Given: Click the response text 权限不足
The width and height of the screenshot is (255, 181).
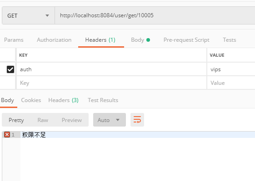Looking at the screenshot, I should [x=34, y=135].
